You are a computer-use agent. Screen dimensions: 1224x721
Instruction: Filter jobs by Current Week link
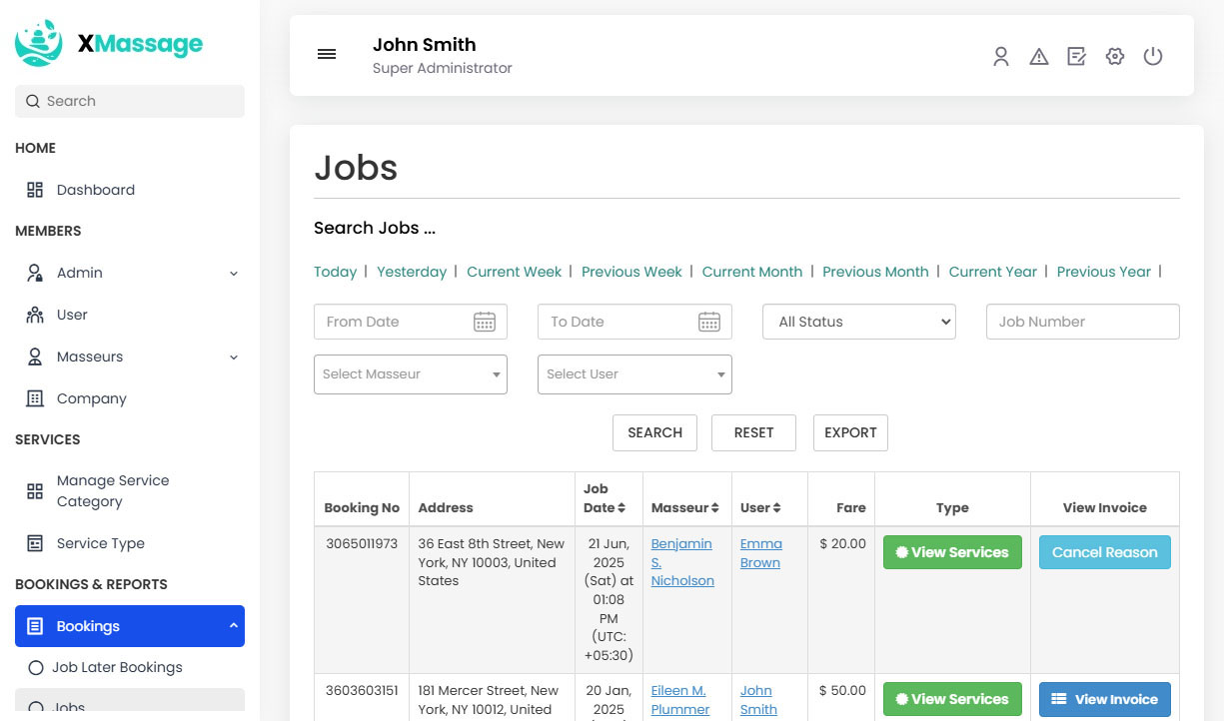coord(514,272)
